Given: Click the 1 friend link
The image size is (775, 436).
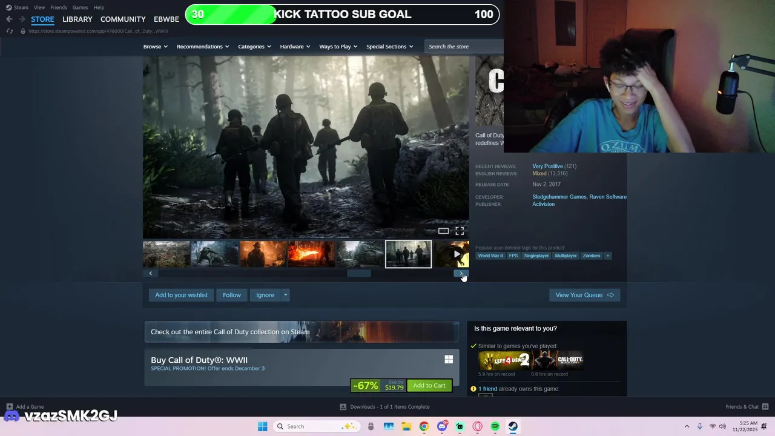Looking at the screenshot, I should tap(487, 389).
